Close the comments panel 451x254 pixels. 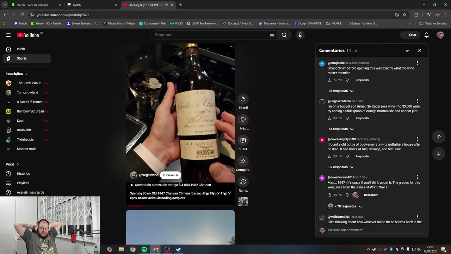pos(420,50)
